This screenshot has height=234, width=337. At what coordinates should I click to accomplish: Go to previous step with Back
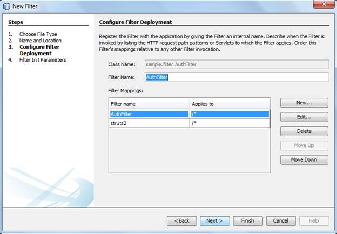181,221
